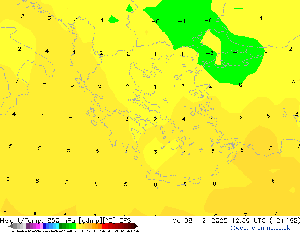The width and height of the screenshot is (300, 232).
Task: Select the bright red legend swatch
Action: (103, 226)
